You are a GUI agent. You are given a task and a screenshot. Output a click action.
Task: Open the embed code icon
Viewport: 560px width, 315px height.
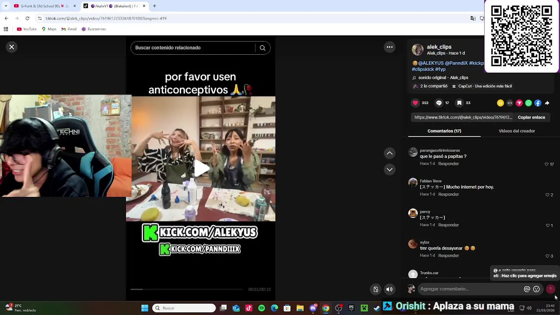[510, 103]
